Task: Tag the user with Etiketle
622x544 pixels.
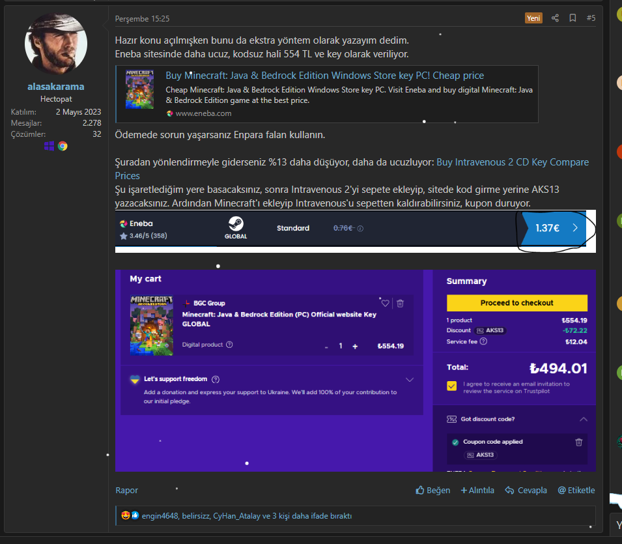Action: (576, 491)
